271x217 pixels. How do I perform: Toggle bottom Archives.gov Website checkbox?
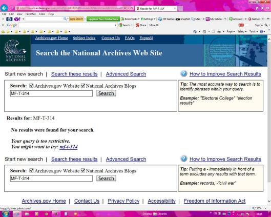click(31, 170)
